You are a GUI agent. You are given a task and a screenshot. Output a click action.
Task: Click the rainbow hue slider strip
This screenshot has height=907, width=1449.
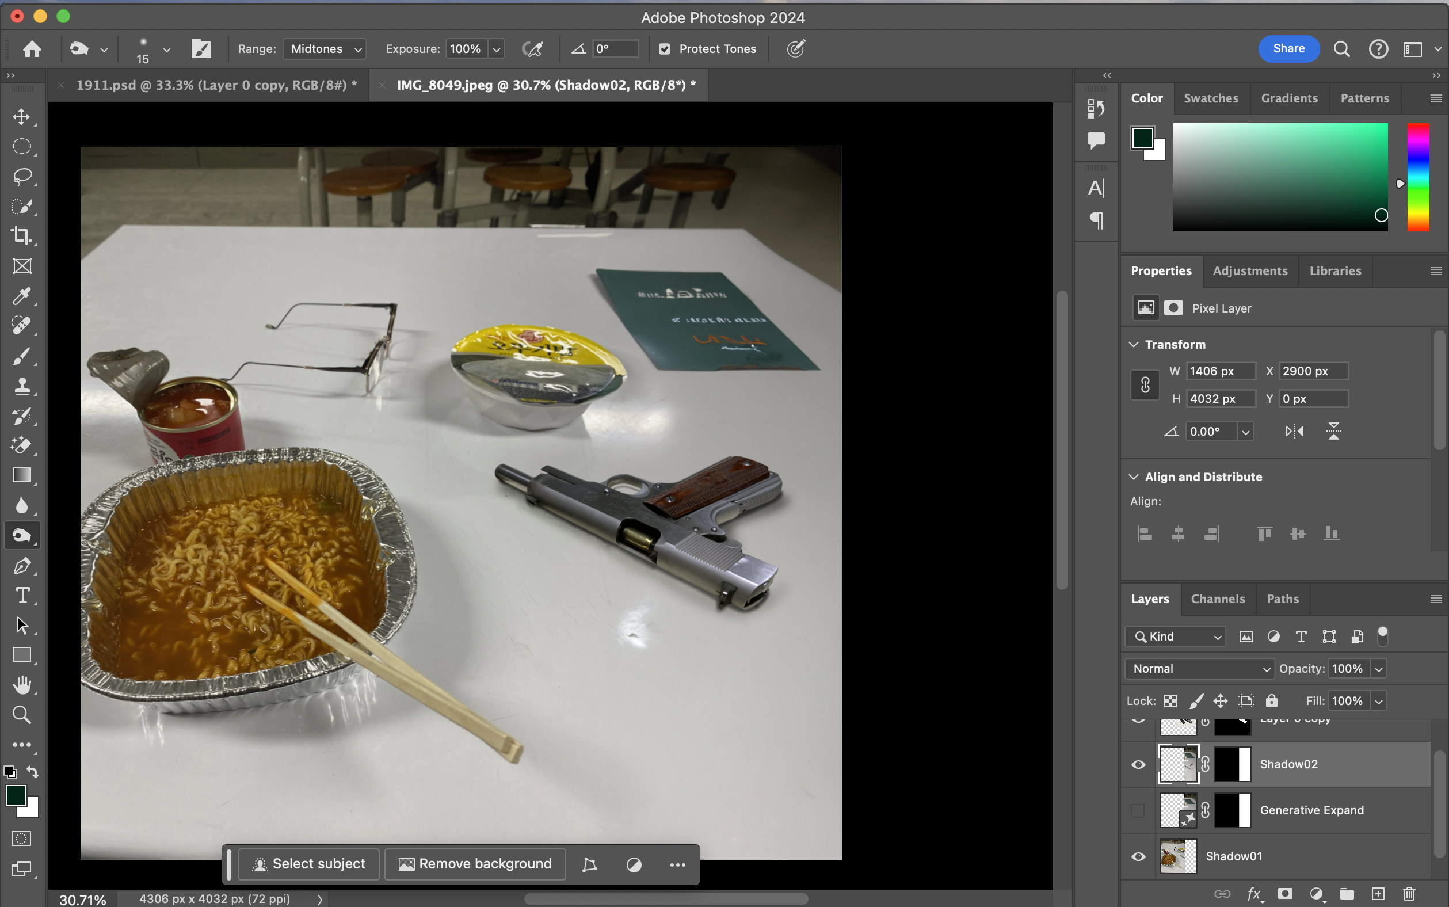pyautogui.click(x=1418, y=177)
